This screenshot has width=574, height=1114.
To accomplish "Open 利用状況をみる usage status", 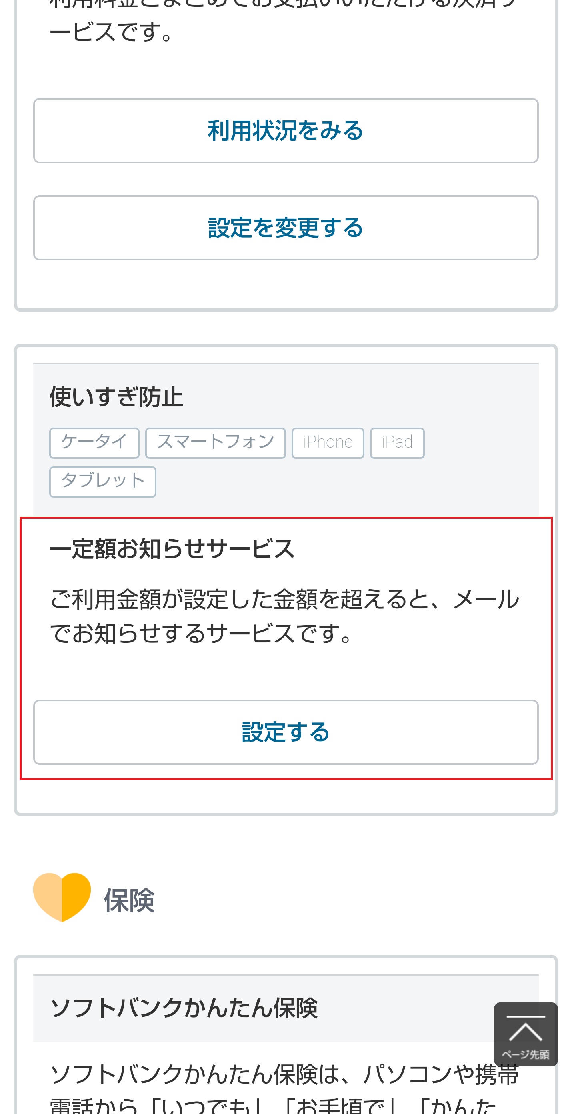I will [286, 131].
